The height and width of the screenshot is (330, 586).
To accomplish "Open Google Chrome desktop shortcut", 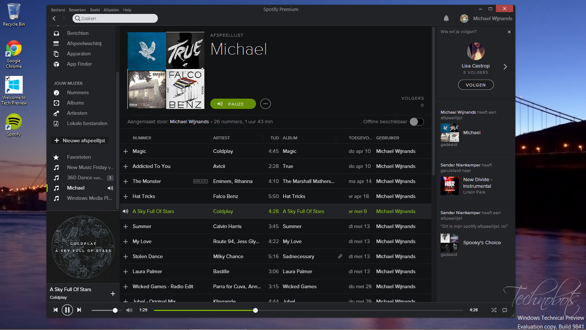I will [x=14, y=54].
